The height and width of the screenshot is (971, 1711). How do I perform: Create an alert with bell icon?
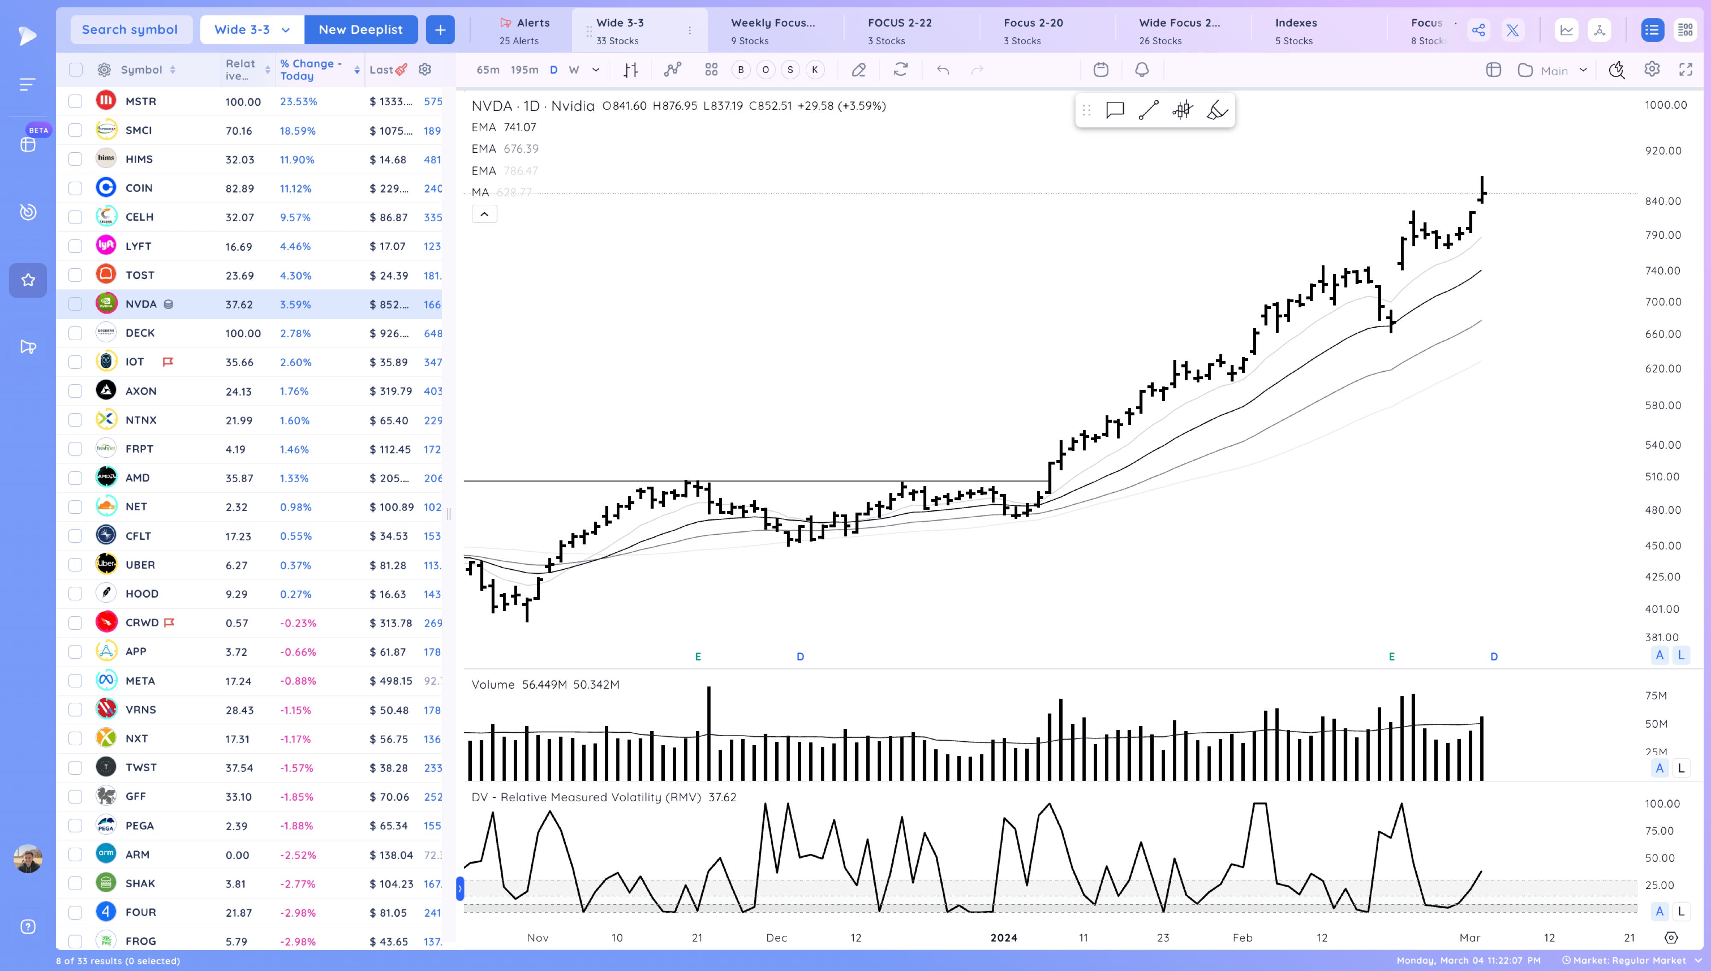1142,69
